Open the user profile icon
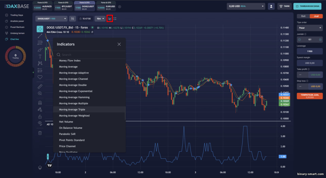The image size is (326, 178). pyautogui.click(x=271, y=6)
